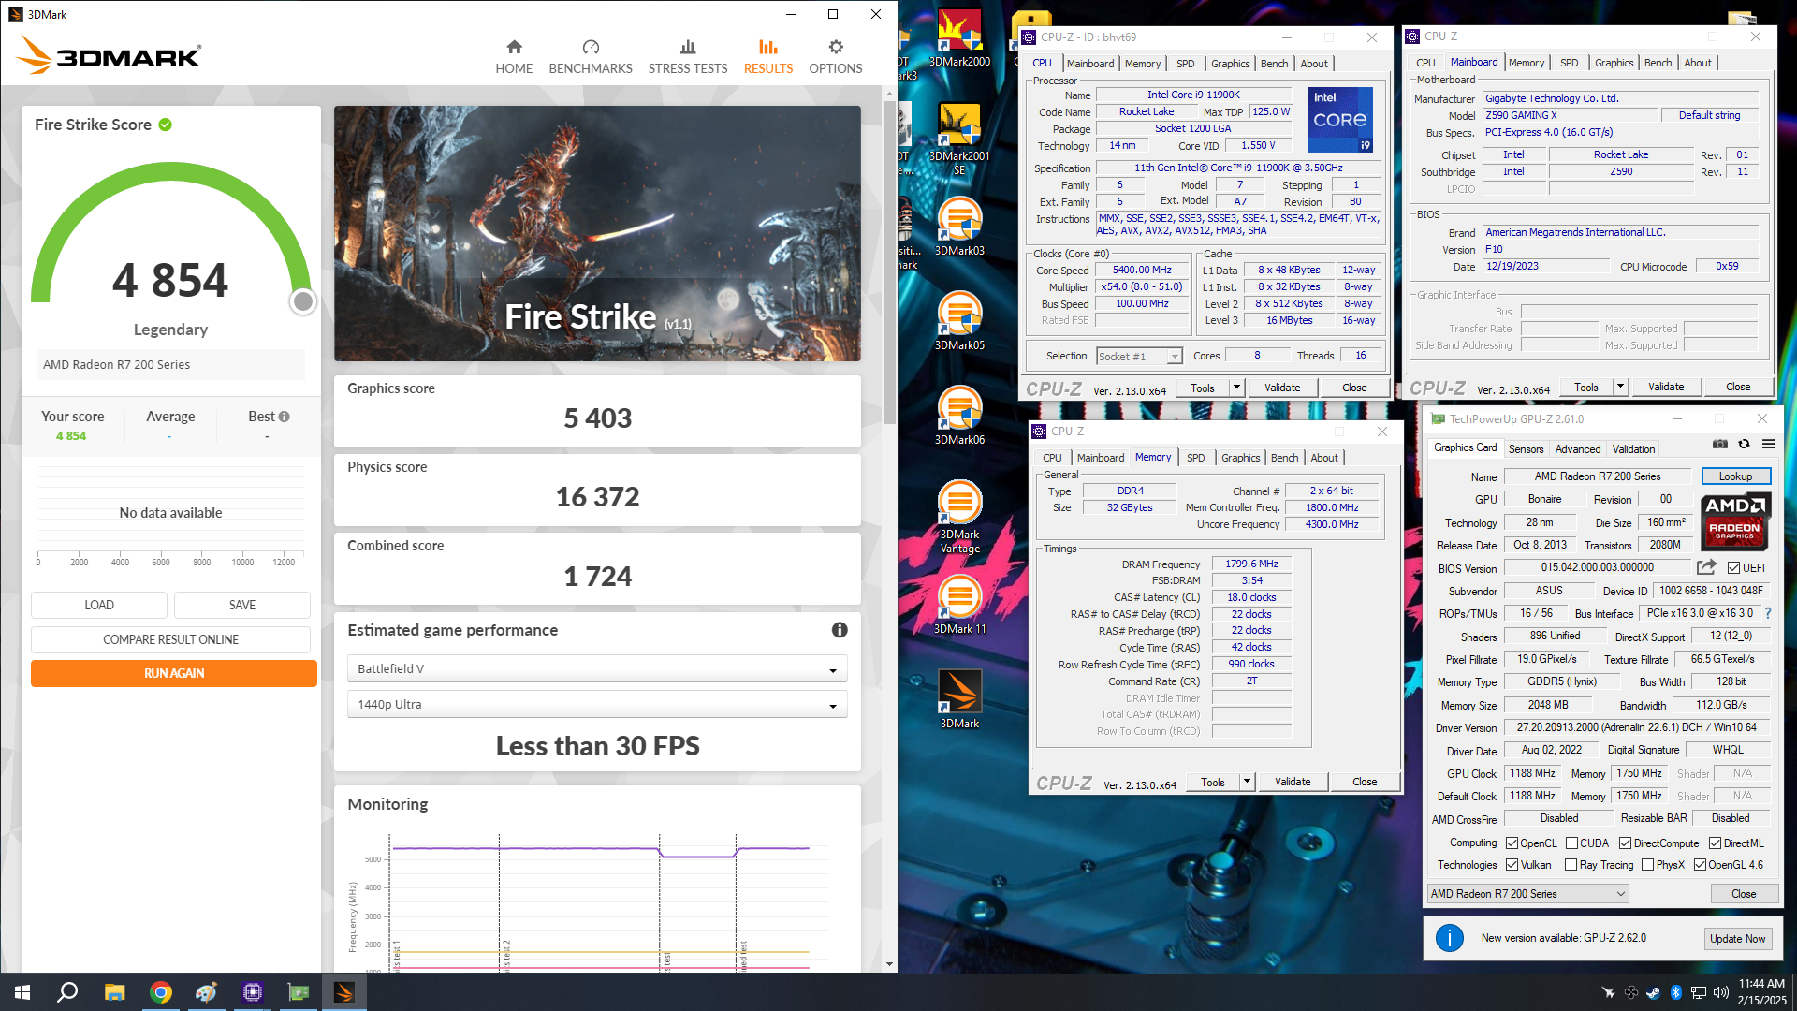Open Windows Start menu
The image size is (1797, 1011).
(22, 992)
